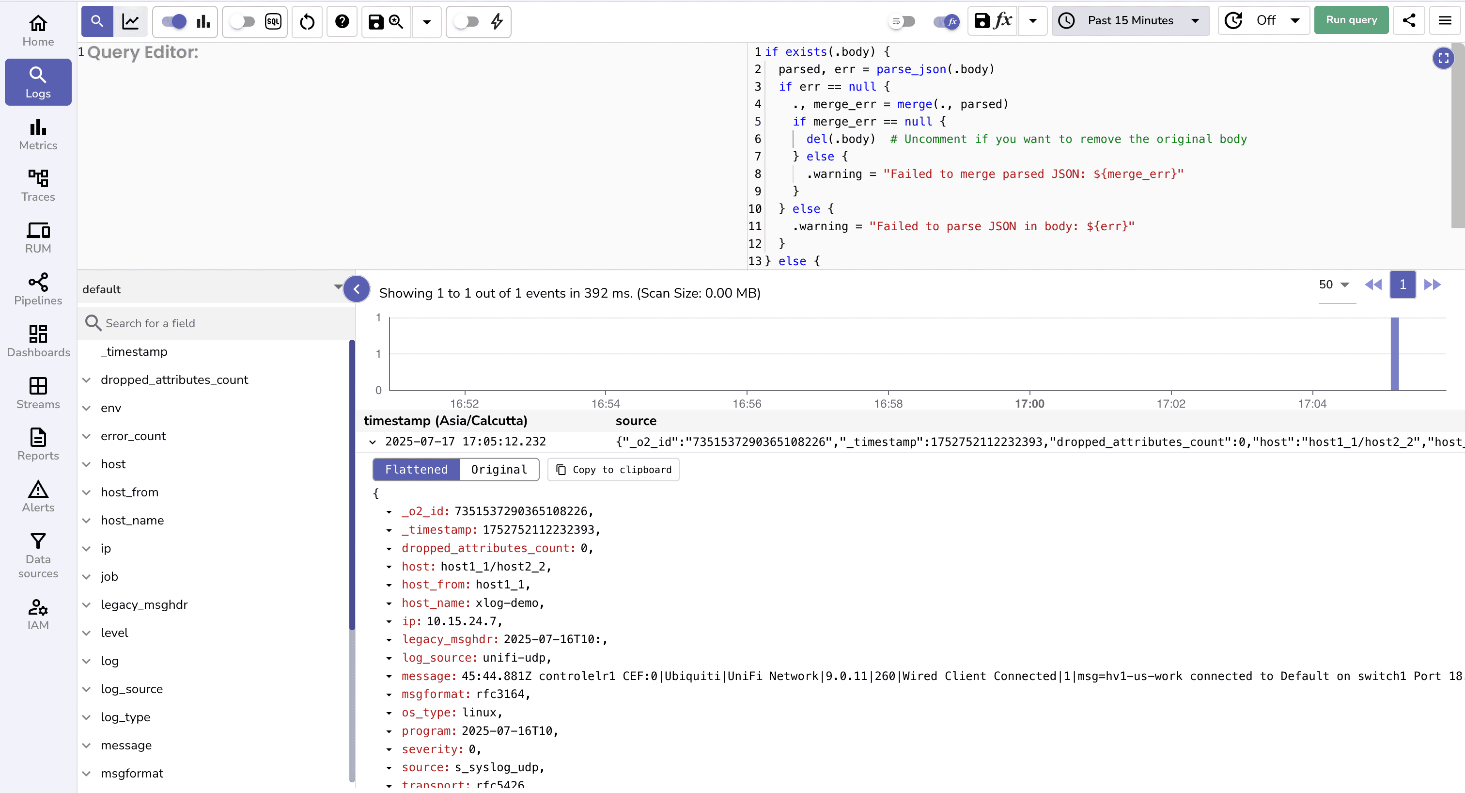Expand the dropped_attributes_count field
1465x793 pixels.
pyautogui.click(x=86, y=380)
